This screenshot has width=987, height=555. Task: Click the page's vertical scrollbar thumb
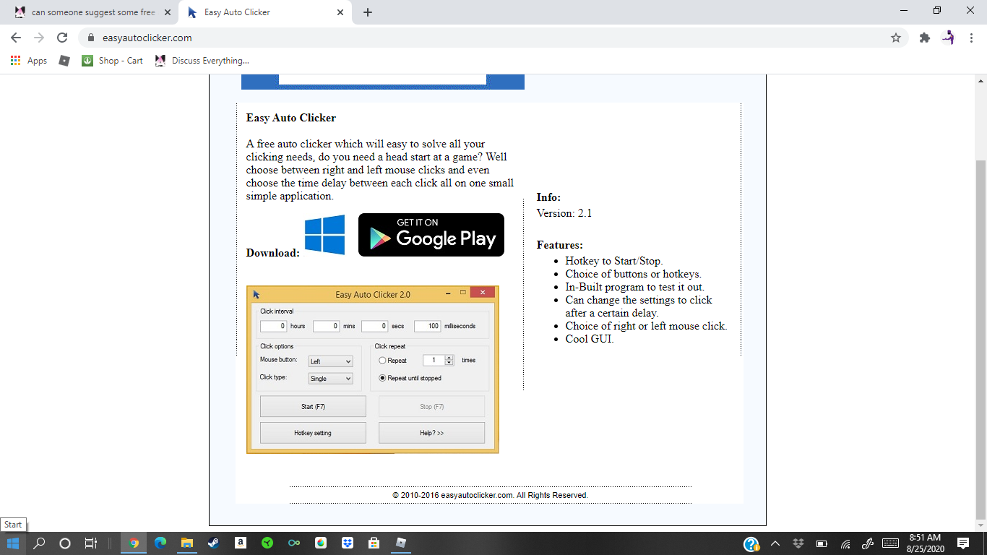(x=980, y=340)
